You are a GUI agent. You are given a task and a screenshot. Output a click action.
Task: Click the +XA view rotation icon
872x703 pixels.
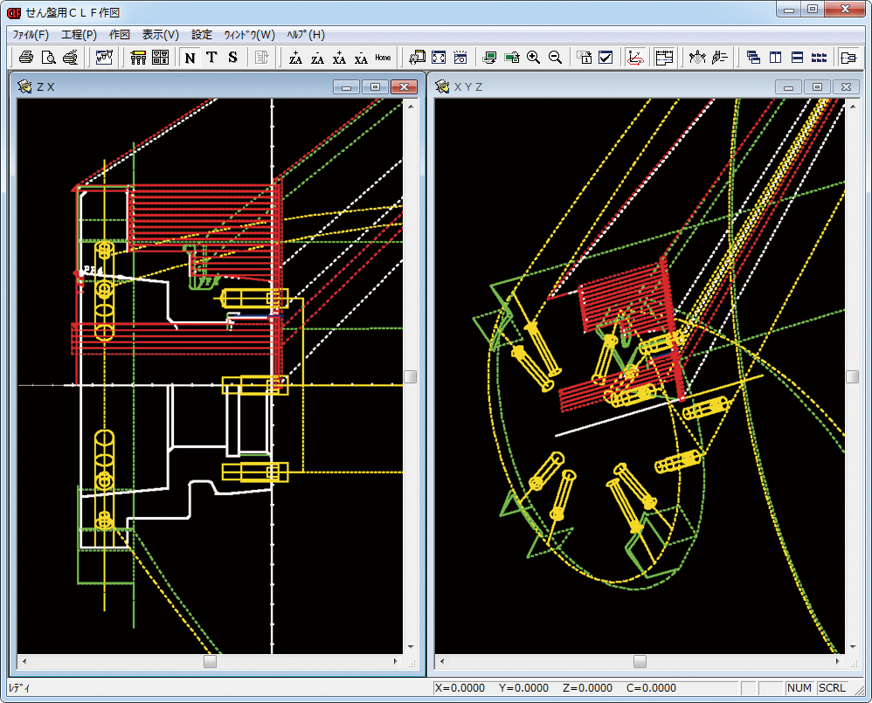(339, 58)
